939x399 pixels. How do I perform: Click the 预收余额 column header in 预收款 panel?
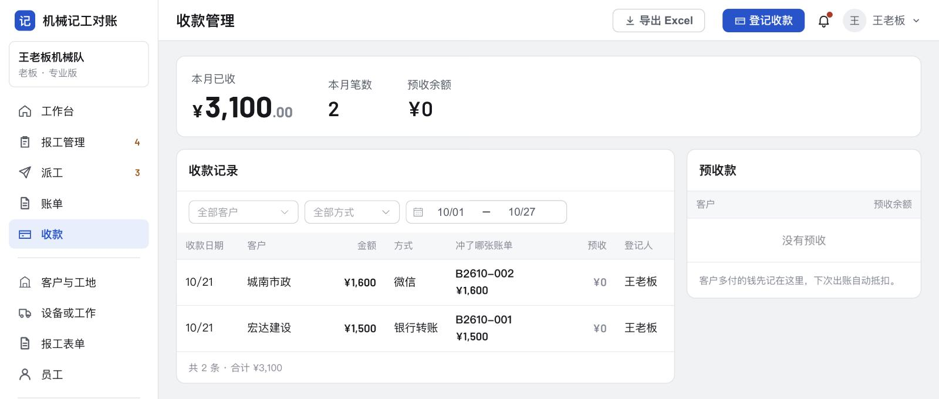[x=893, y=204]
